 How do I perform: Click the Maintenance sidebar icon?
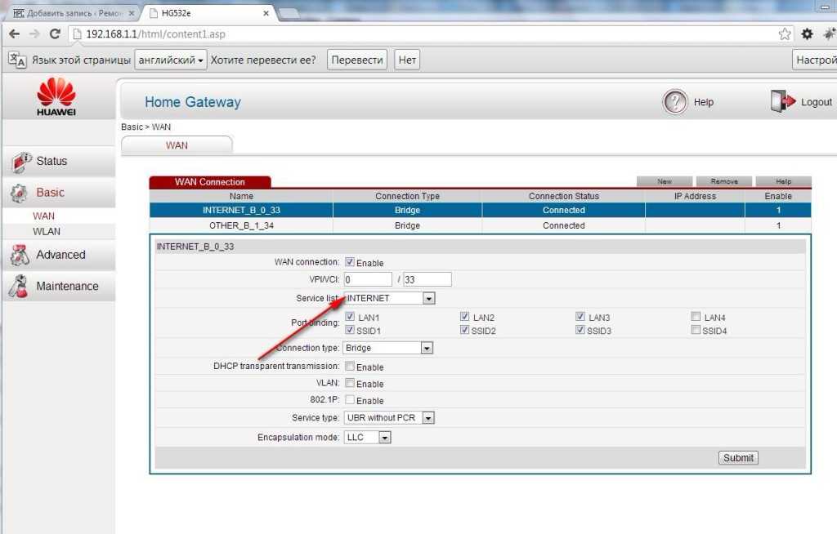(19, 287)
